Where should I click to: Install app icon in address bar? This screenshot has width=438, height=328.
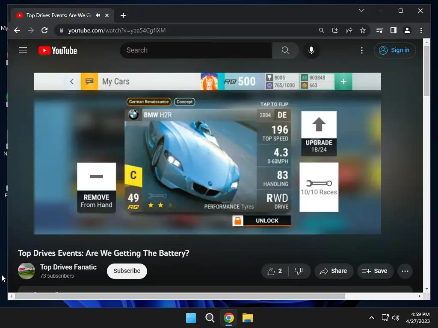(335, 30)
